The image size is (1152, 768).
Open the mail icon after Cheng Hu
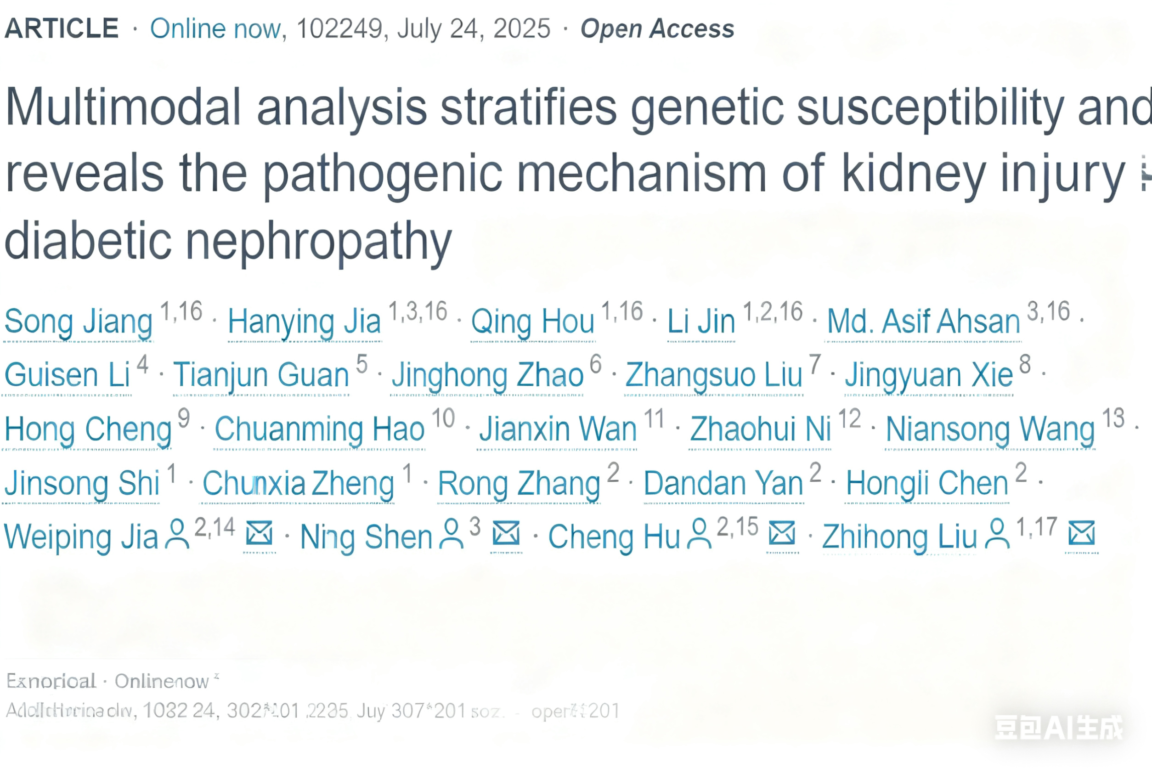point(782,533)
